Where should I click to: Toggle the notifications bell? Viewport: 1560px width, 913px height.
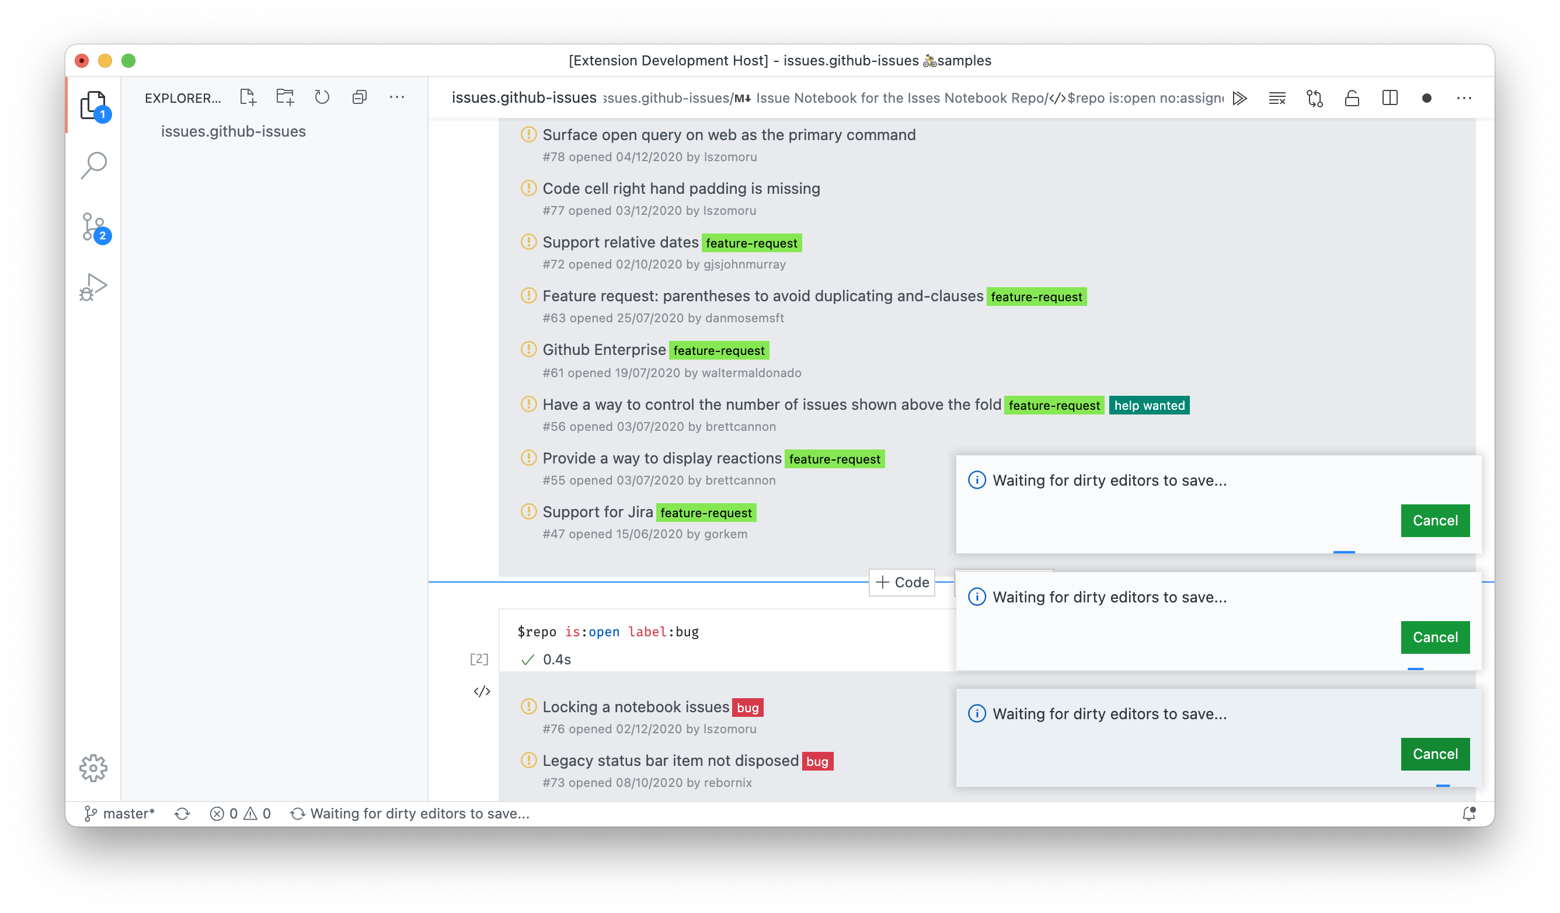click(x=1470, y=813)
